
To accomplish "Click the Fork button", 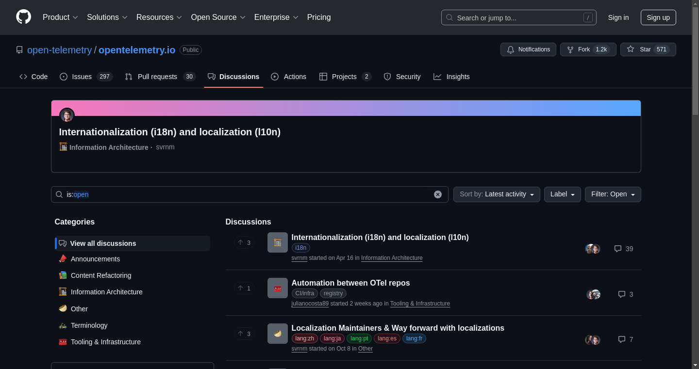I will (588, 49).
